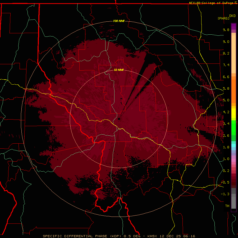
Task: Click the 3.4 value on the color scale
Action: 226,124
